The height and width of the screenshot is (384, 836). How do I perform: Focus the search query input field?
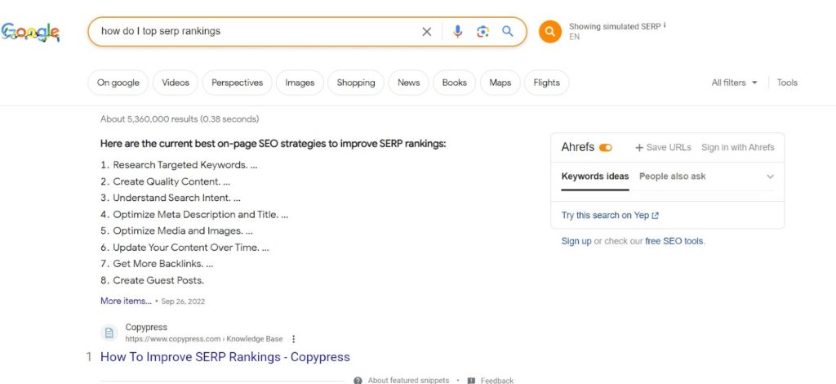point(256,32)
